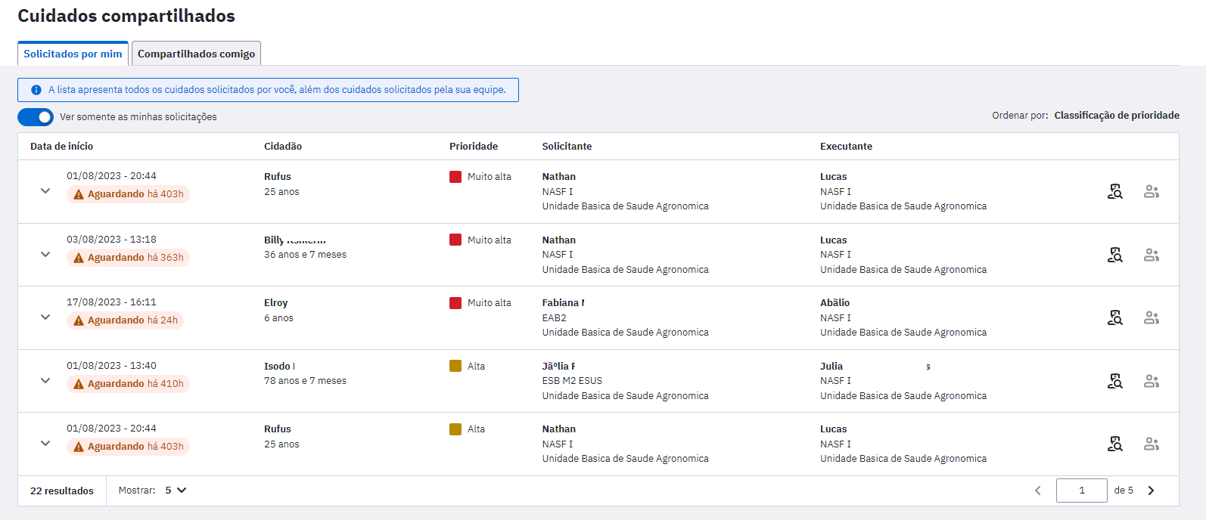This screenshot has width=1206, height=520.
Task: Click the people icon on Billy's row
Action: click(1151, 255)
